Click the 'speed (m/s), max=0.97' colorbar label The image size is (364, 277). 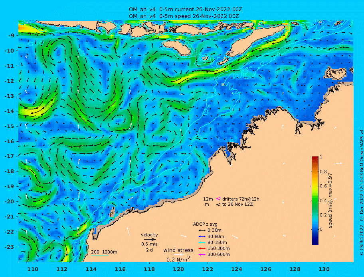click(330, 201)
